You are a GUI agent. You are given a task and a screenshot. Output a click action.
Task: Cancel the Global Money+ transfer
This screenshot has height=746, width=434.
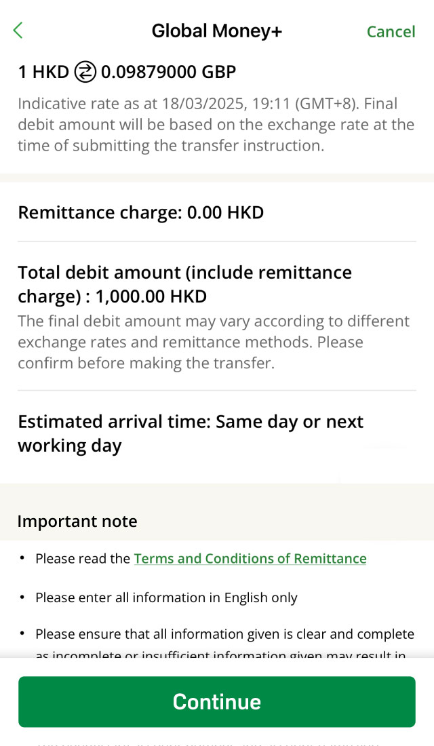point(391,32)
